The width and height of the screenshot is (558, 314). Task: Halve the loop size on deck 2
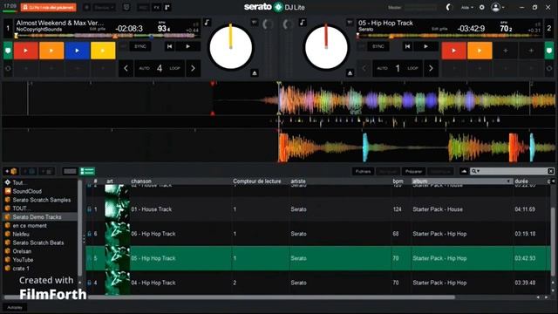[364, 68]
